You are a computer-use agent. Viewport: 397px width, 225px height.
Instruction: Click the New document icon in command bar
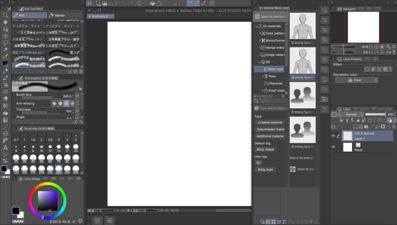(98, 3)
